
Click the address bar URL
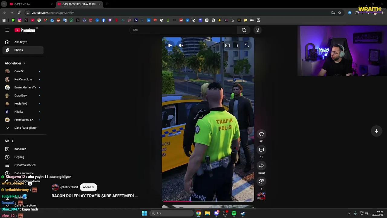click(x=53, y=13)
